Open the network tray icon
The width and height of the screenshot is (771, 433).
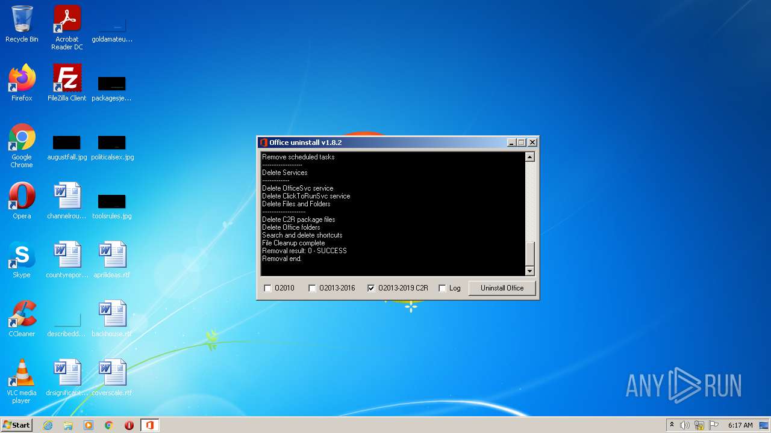pos(699,425)
